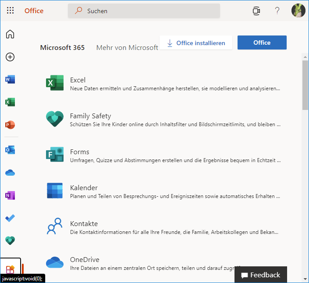This screenshot has width=309, height=283.
Task: Open the help question mark
Action: 277,11
